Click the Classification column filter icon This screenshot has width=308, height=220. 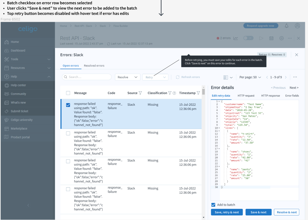tap(170, 93)
